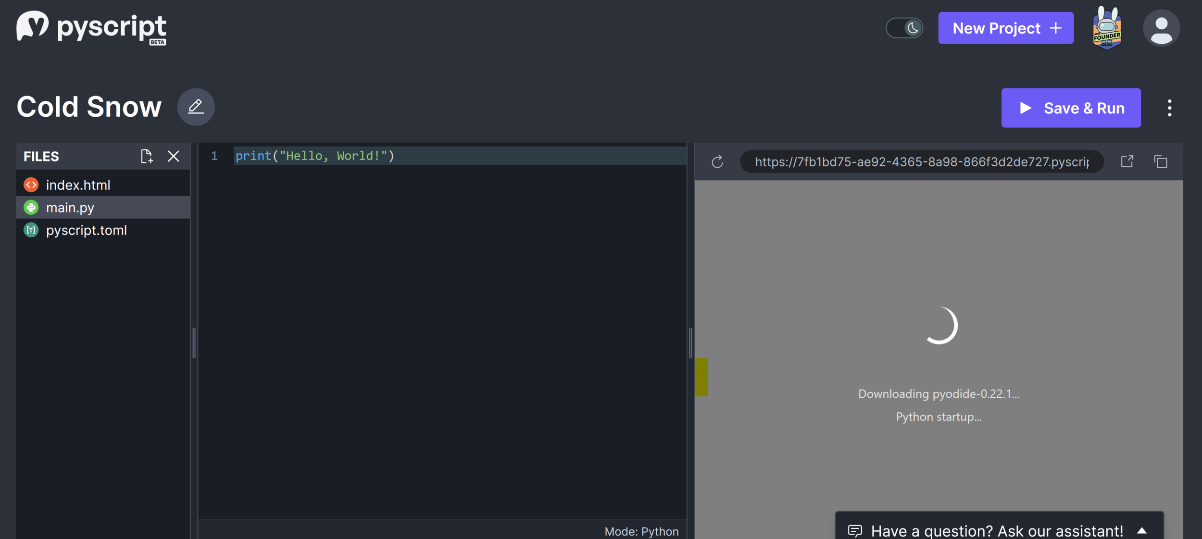Open index.html file
The height and width of the screenshot is (539, 1202).
[78, 185]
